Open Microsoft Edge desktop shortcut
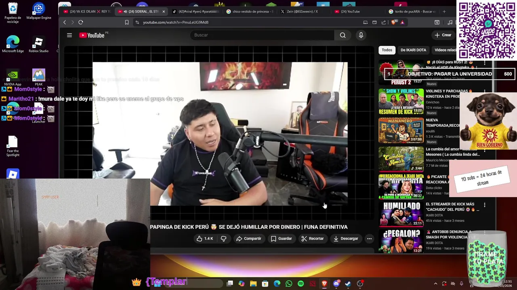The height and width of the screenshot is (290, 517). pos(13,45)
